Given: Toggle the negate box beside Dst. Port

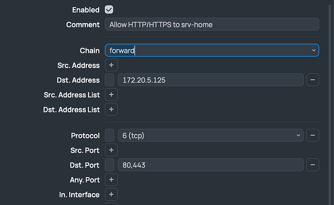Looking at the screenshot, I should [110, 165].
